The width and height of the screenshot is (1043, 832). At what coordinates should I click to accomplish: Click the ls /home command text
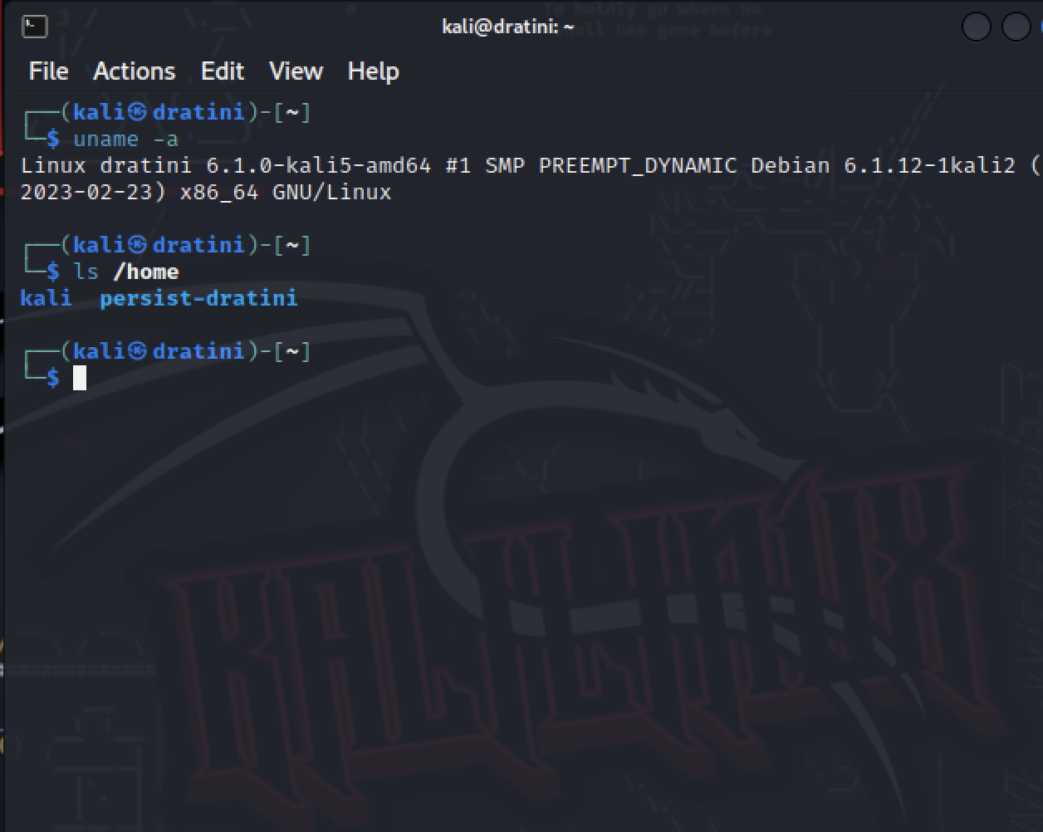pos(125,272)
